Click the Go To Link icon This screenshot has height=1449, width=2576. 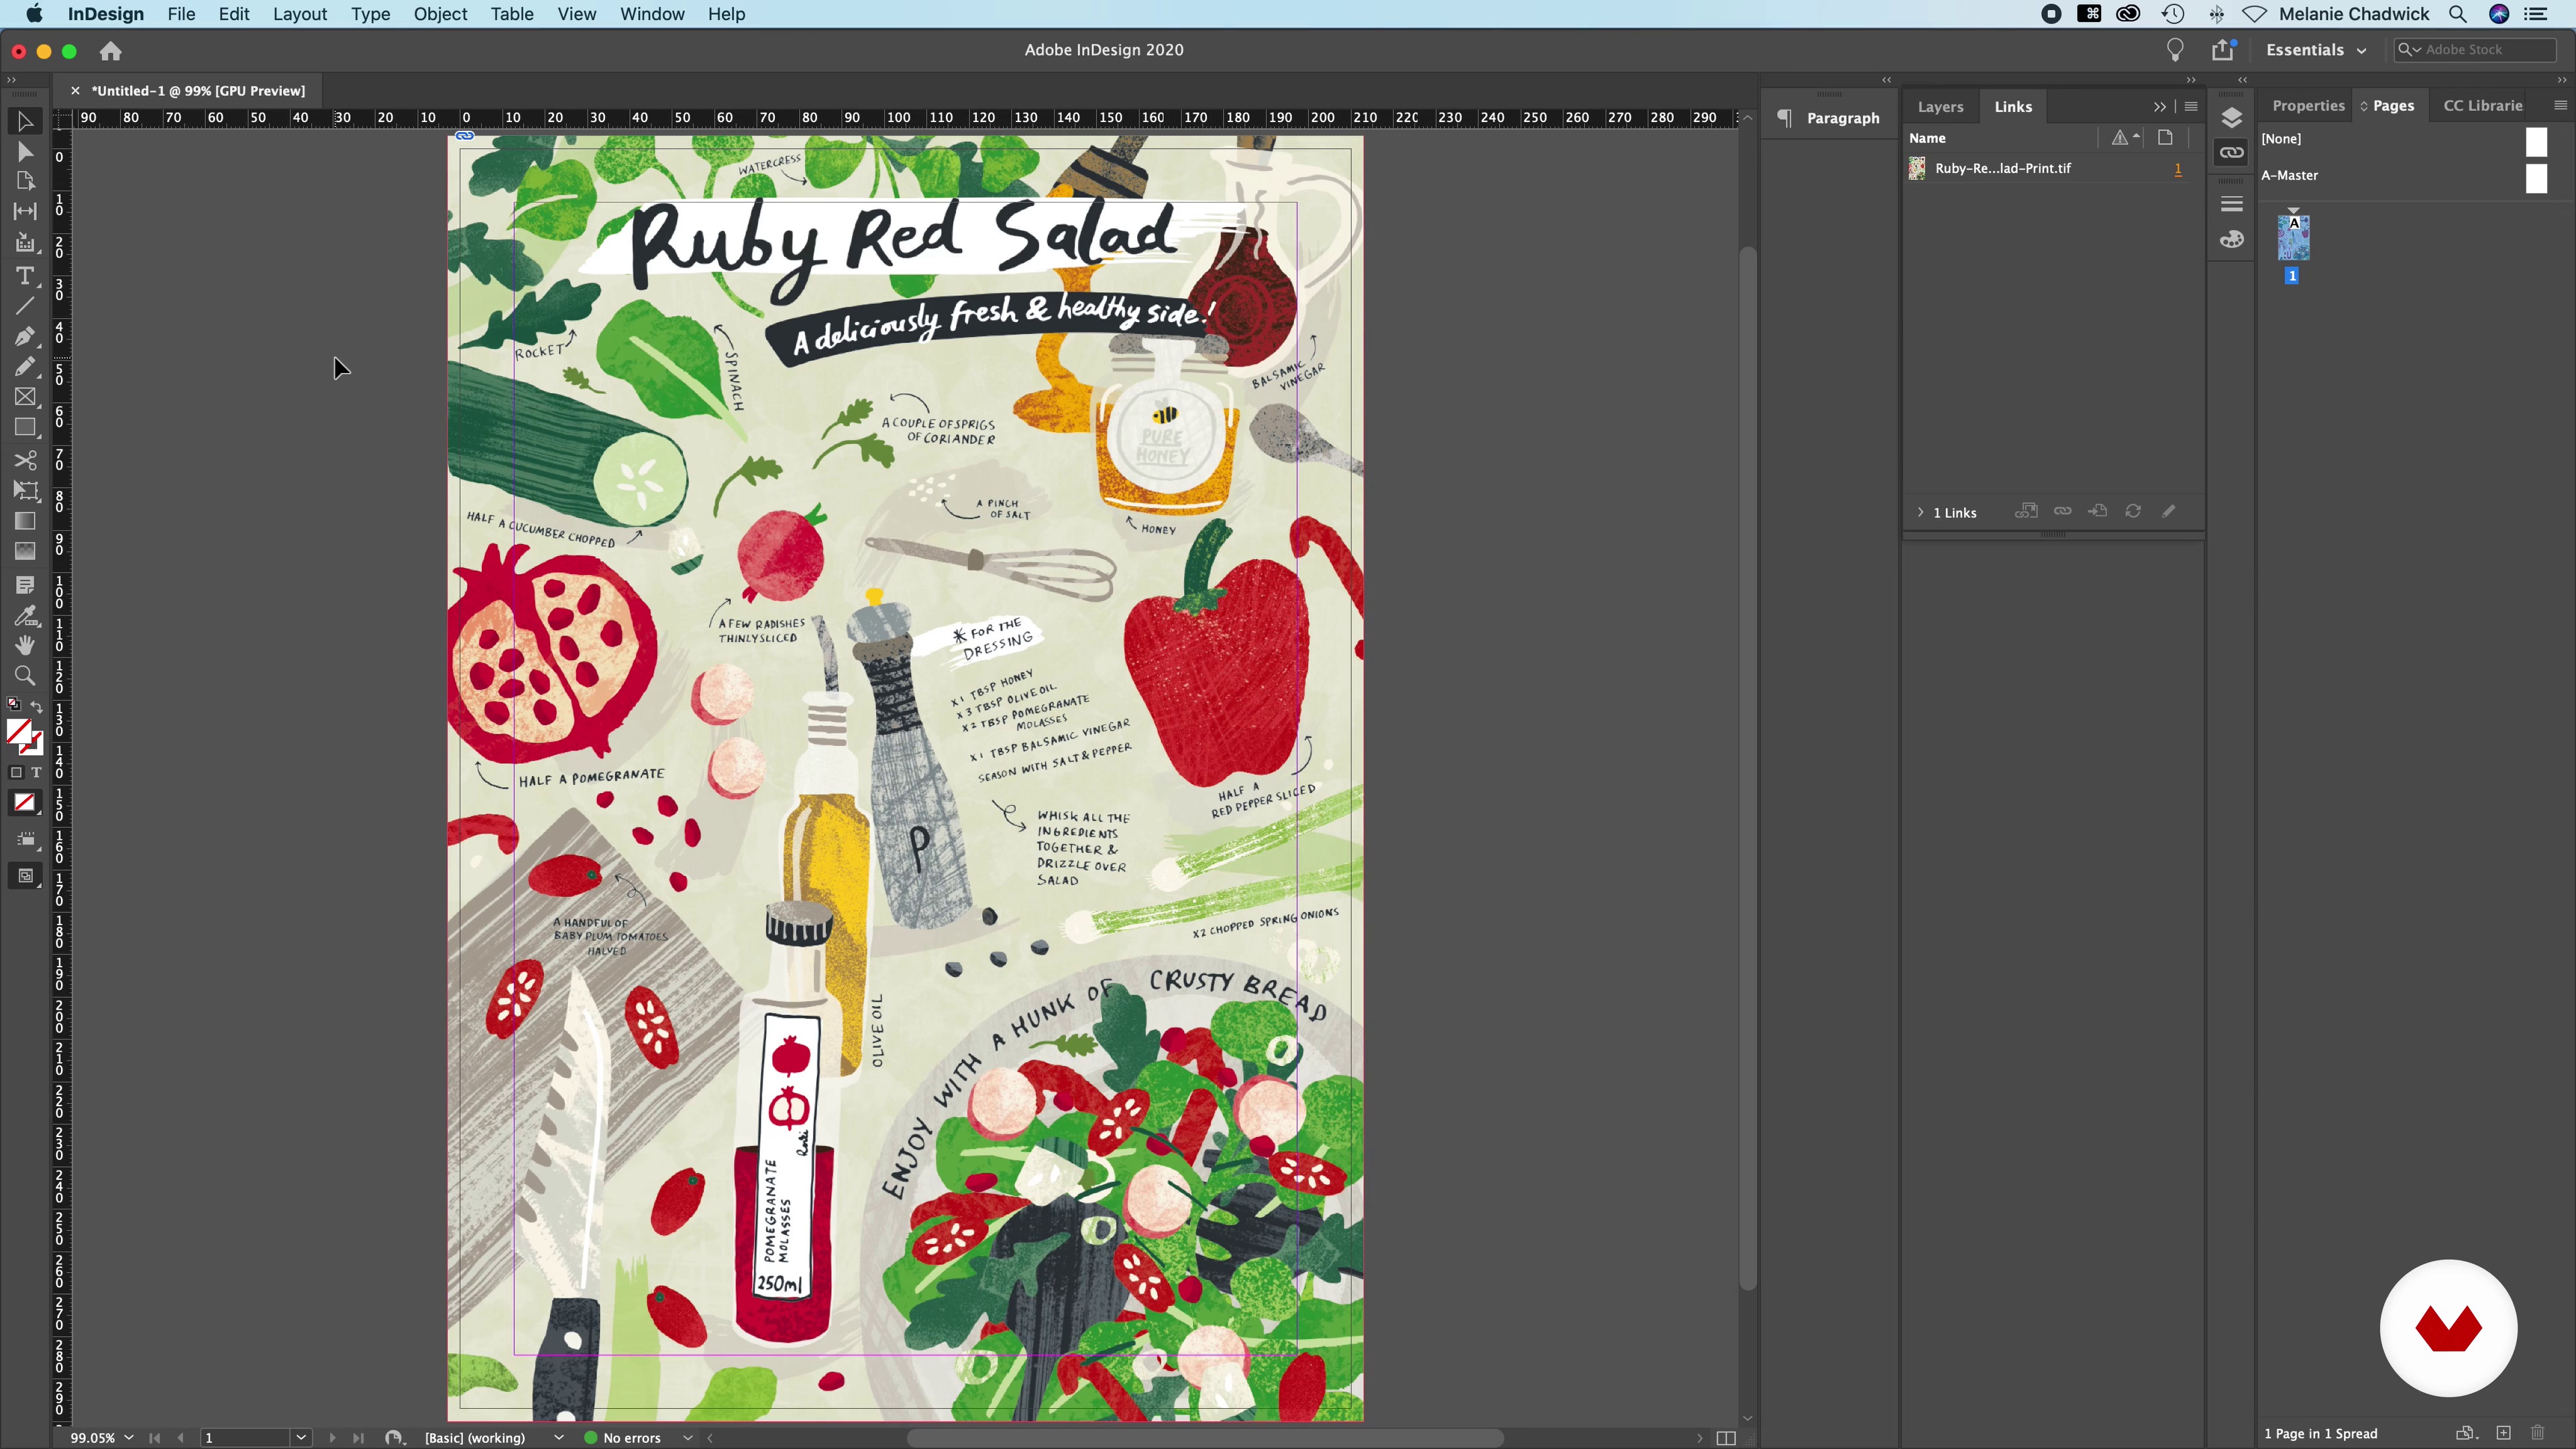(x=2098, y=512)
